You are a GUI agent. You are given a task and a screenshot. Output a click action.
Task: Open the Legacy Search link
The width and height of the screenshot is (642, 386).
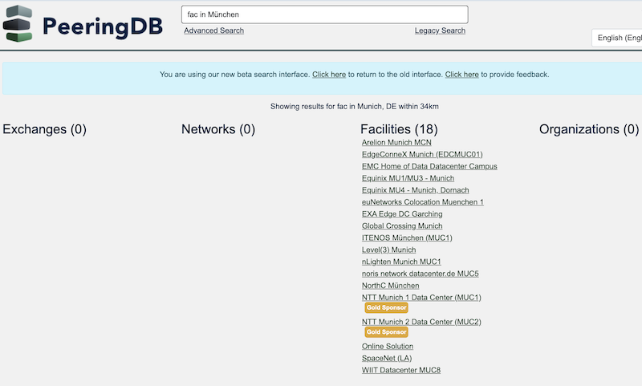(440, 30)
